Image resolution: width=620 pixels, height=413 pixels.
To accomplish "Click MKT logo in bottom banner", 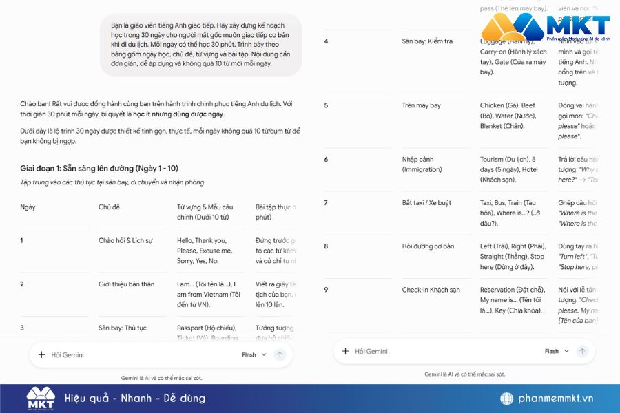I will tap(41, 399).
